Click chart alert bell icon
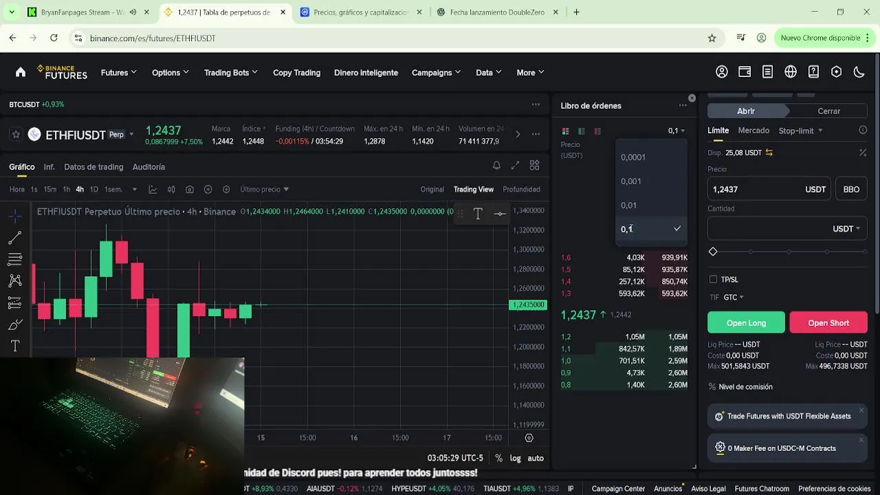The width and height of the screenshot is (880, 495). click(496, 166)
